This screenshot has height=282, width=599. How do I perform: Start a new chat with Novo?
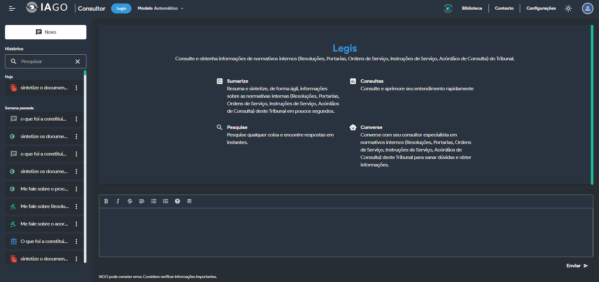[x=46, y=32]
